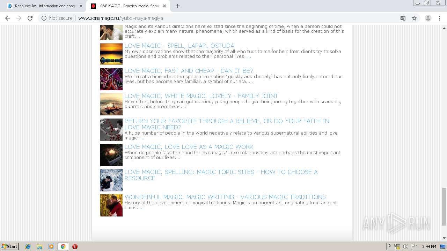The width and height of the screenshot is (447, 251).
Task: Open Love Magic, Love Love as Magic Work
Action: click(x=189, y=147)
